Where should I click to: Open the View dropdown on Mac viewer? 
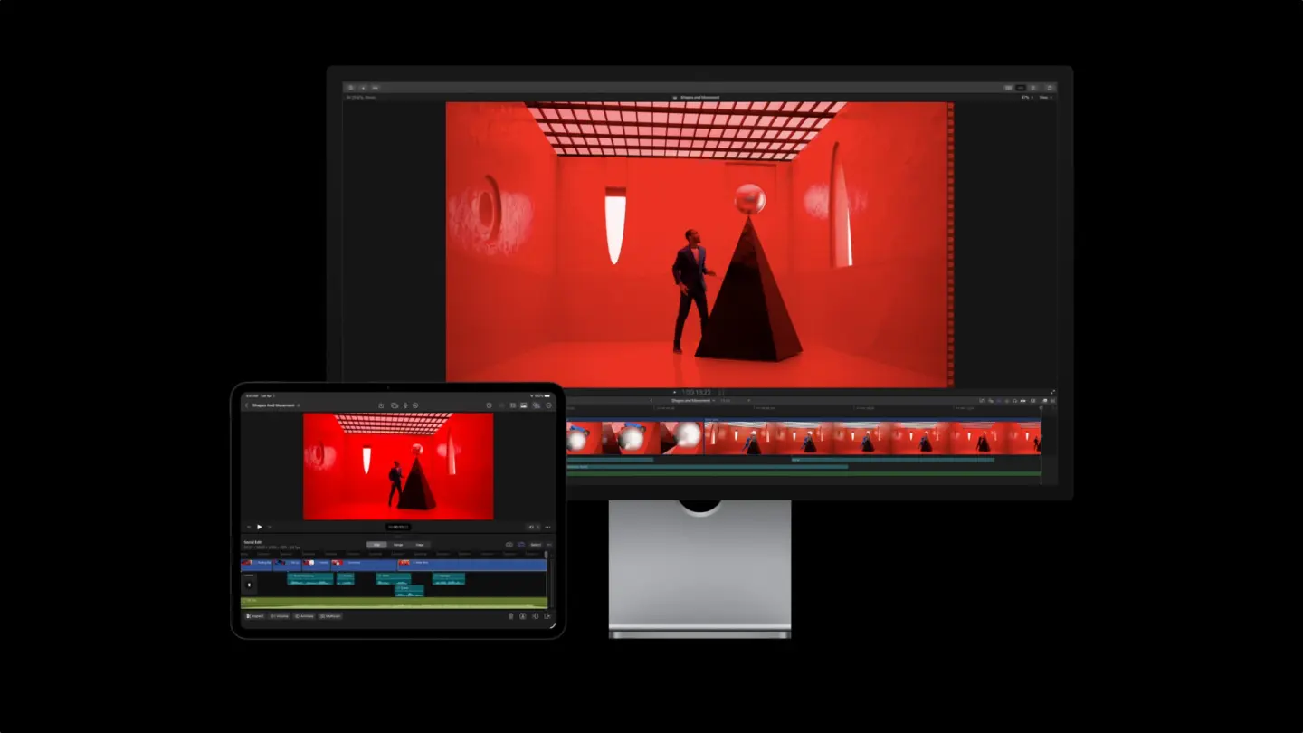(x=1046, y=97)
